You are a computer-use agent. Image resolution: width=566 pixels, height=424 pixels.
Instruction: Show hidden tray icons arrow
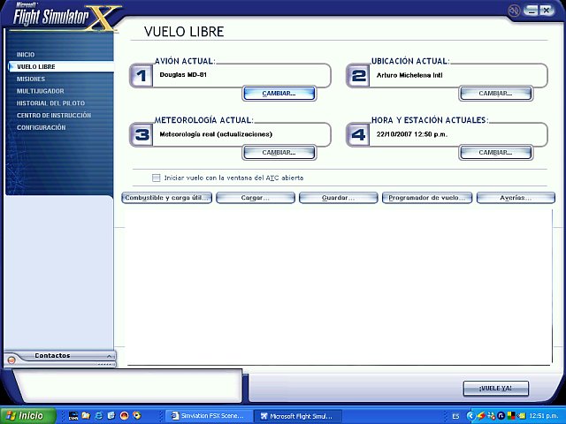click(470, 416)
